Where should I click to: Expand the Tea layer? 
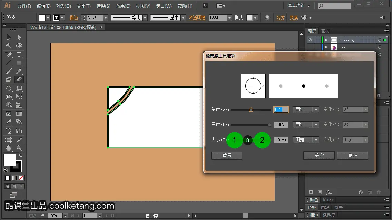click(x=326, y=47)
